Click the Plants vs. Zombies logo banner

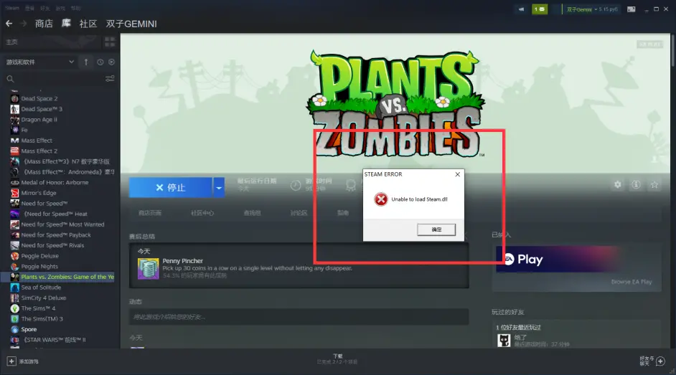click(x=396, y=104)
